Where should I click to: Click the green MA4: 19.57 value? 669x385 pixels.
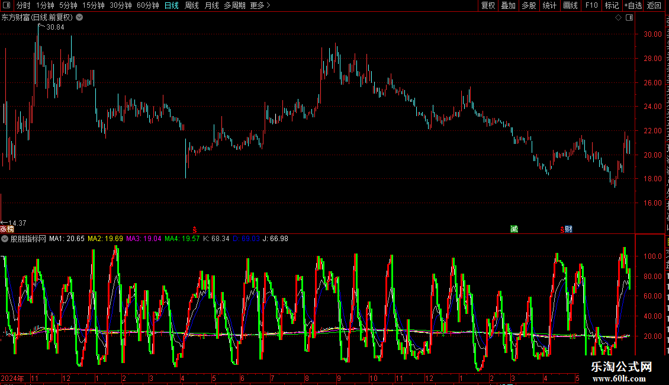182,239
